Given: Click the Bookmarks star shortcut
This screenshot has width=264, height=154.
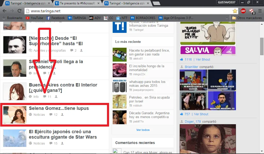Looking at the screenshot, I should pos(12,18).
